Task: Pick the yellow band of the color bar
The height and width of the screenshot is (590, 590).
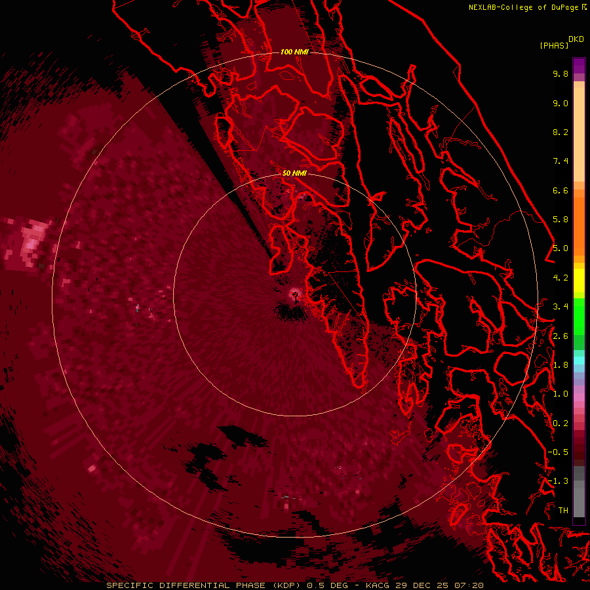Action: (579, 281)
